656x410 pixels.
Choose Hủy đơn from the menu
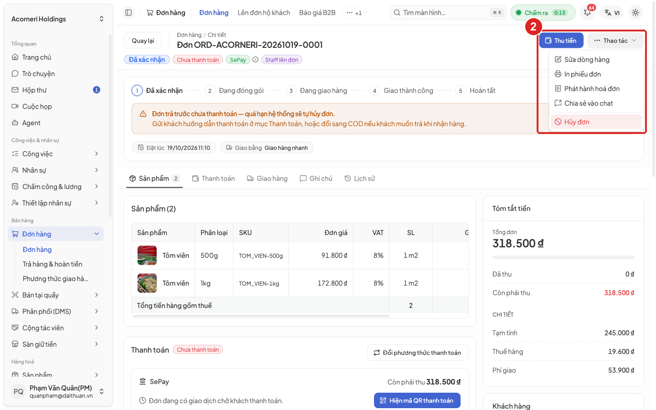(x=596, y=122)
